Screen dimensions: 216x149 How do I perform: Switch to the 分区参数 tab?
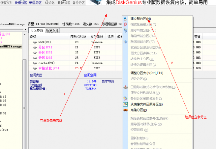(x=37, y=30)
